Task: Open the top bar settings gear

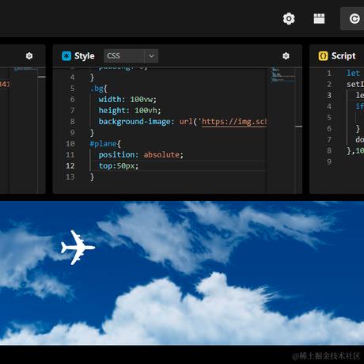Action: click(x=289, y=19)
